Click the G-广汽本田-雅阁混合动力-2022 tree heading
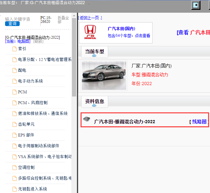The width and height of the screenshot is (210, 193). pos(32,37)
